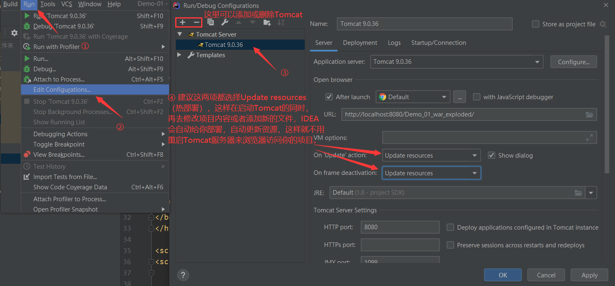Open JRE dropdown arrow
Image resolution: width=615 pixels, height=286 pixels.
(592, 193)
